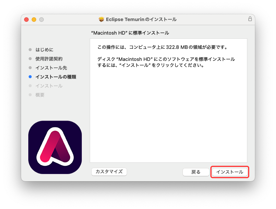Select the インストール先 step

51,68
